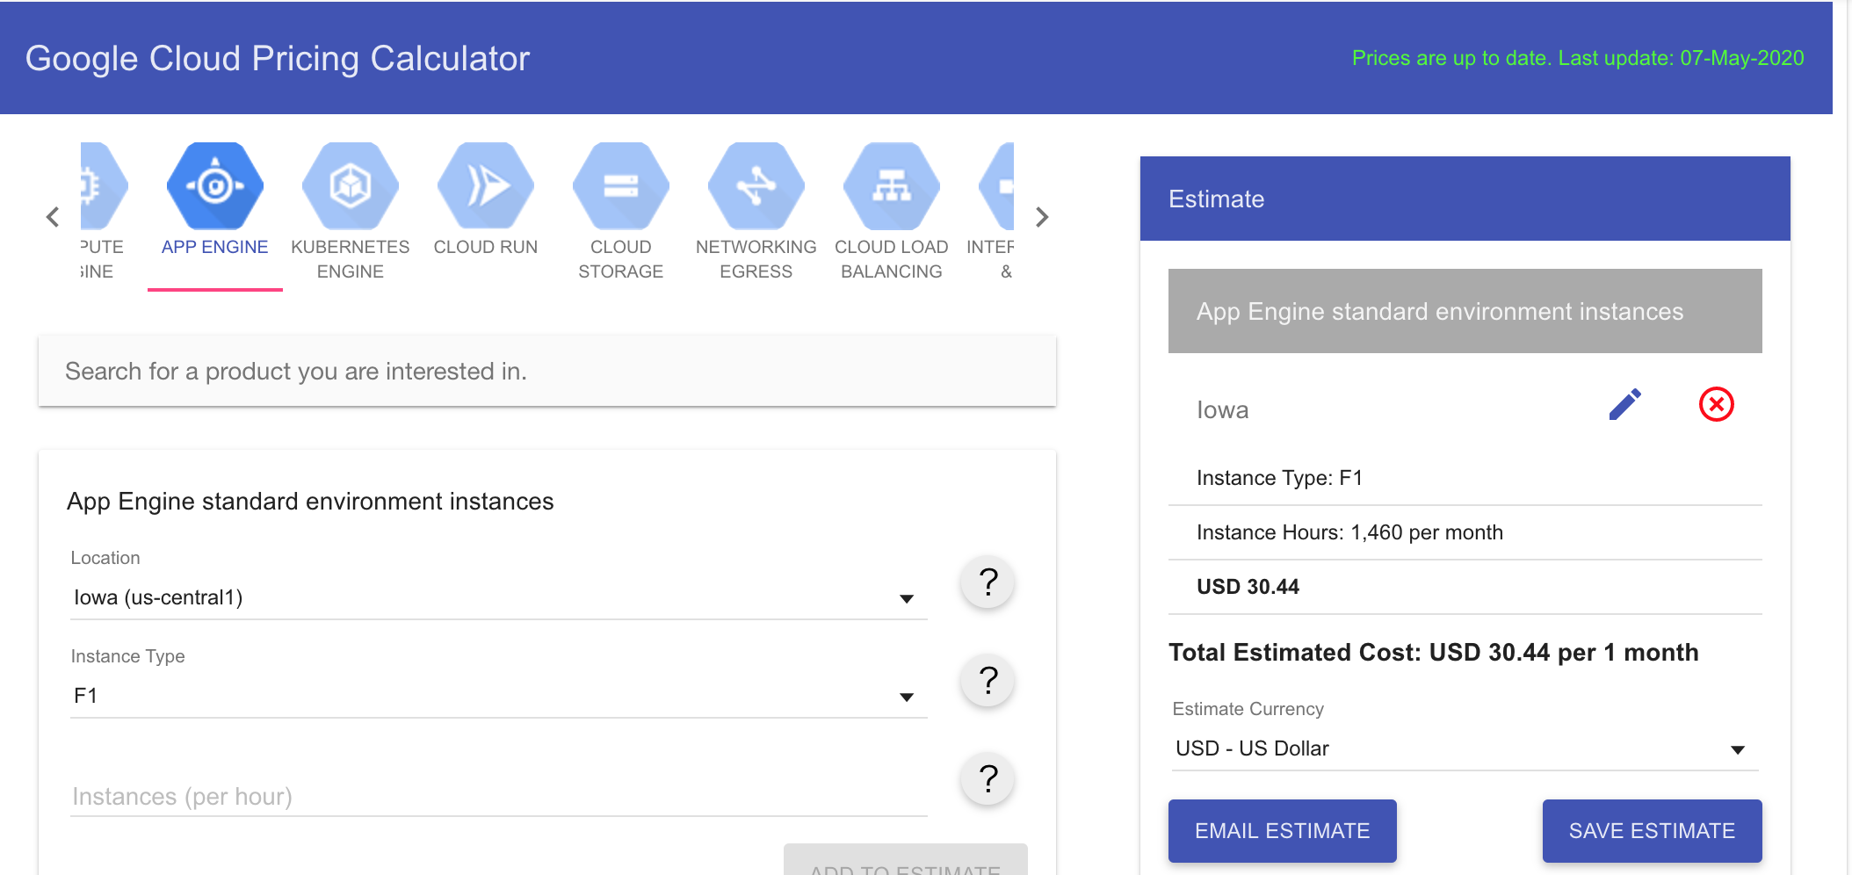The width and height of the screenshot is (1852, 875).
Task: Open the Kubernetes Engine product icon
Action: click(351, 186)
